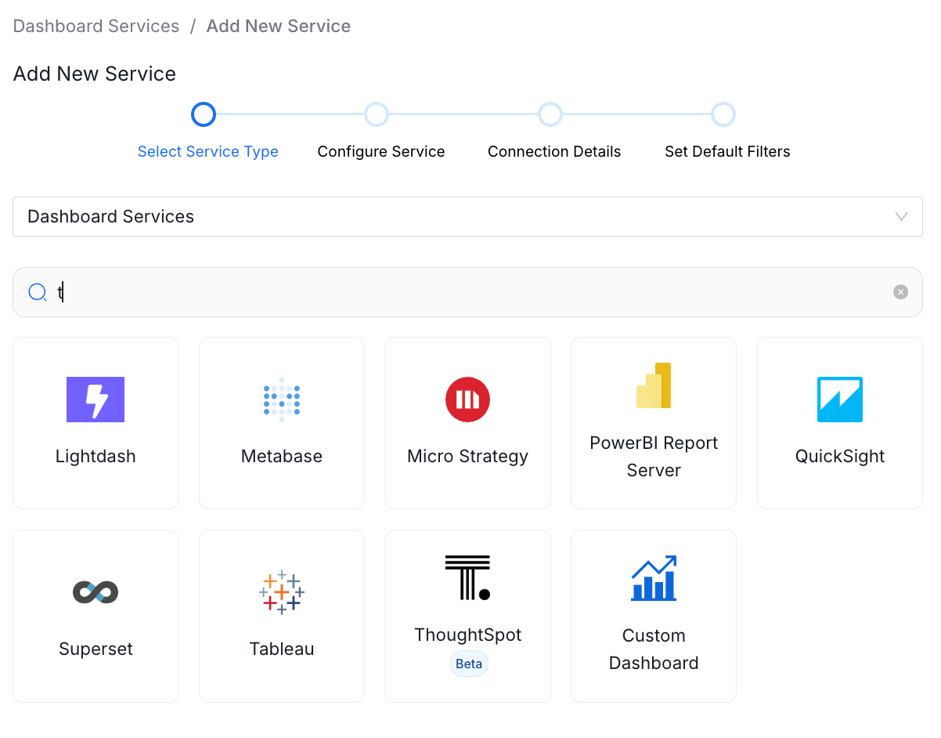Jump to Configure Service step

[377, 114]
